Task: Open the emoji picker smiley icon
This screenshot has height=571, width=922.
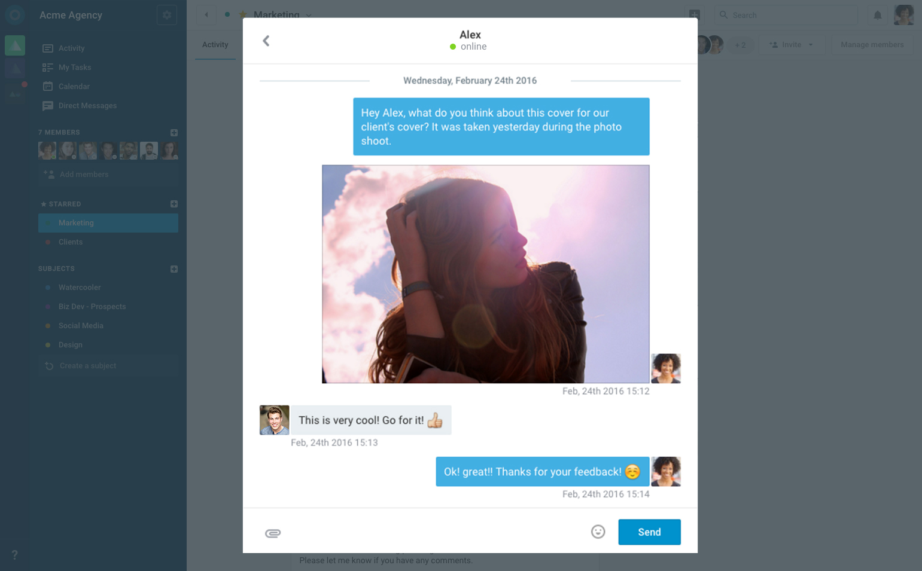Action: (598, 532)
